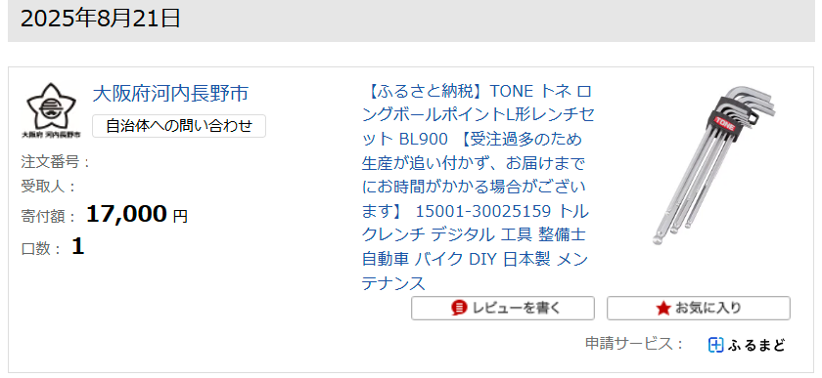Click the 15001-30025159 code in product title

click(483, 212)
